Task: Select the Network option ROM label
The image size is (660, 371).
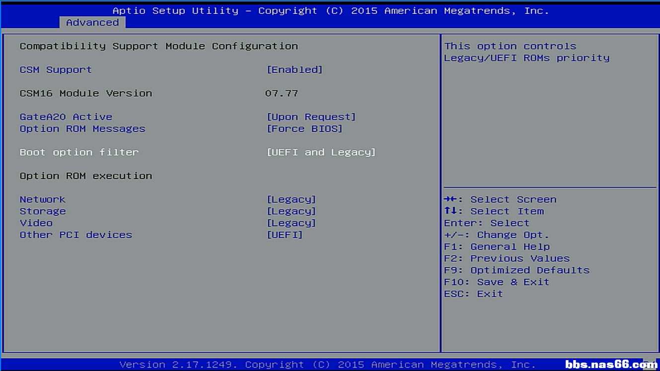Action: 43,199
